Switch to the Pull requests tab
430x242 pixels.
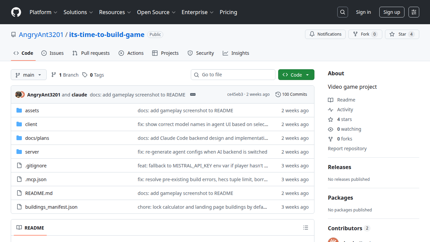click(91, 53)
